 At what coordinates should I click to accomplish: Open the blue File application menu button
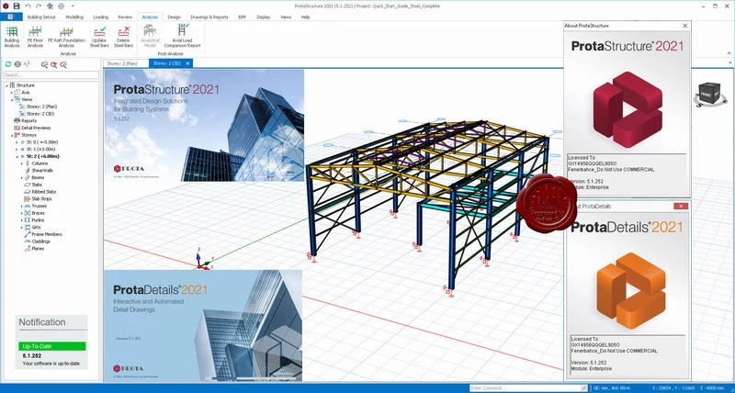click(x=11, y=17)
